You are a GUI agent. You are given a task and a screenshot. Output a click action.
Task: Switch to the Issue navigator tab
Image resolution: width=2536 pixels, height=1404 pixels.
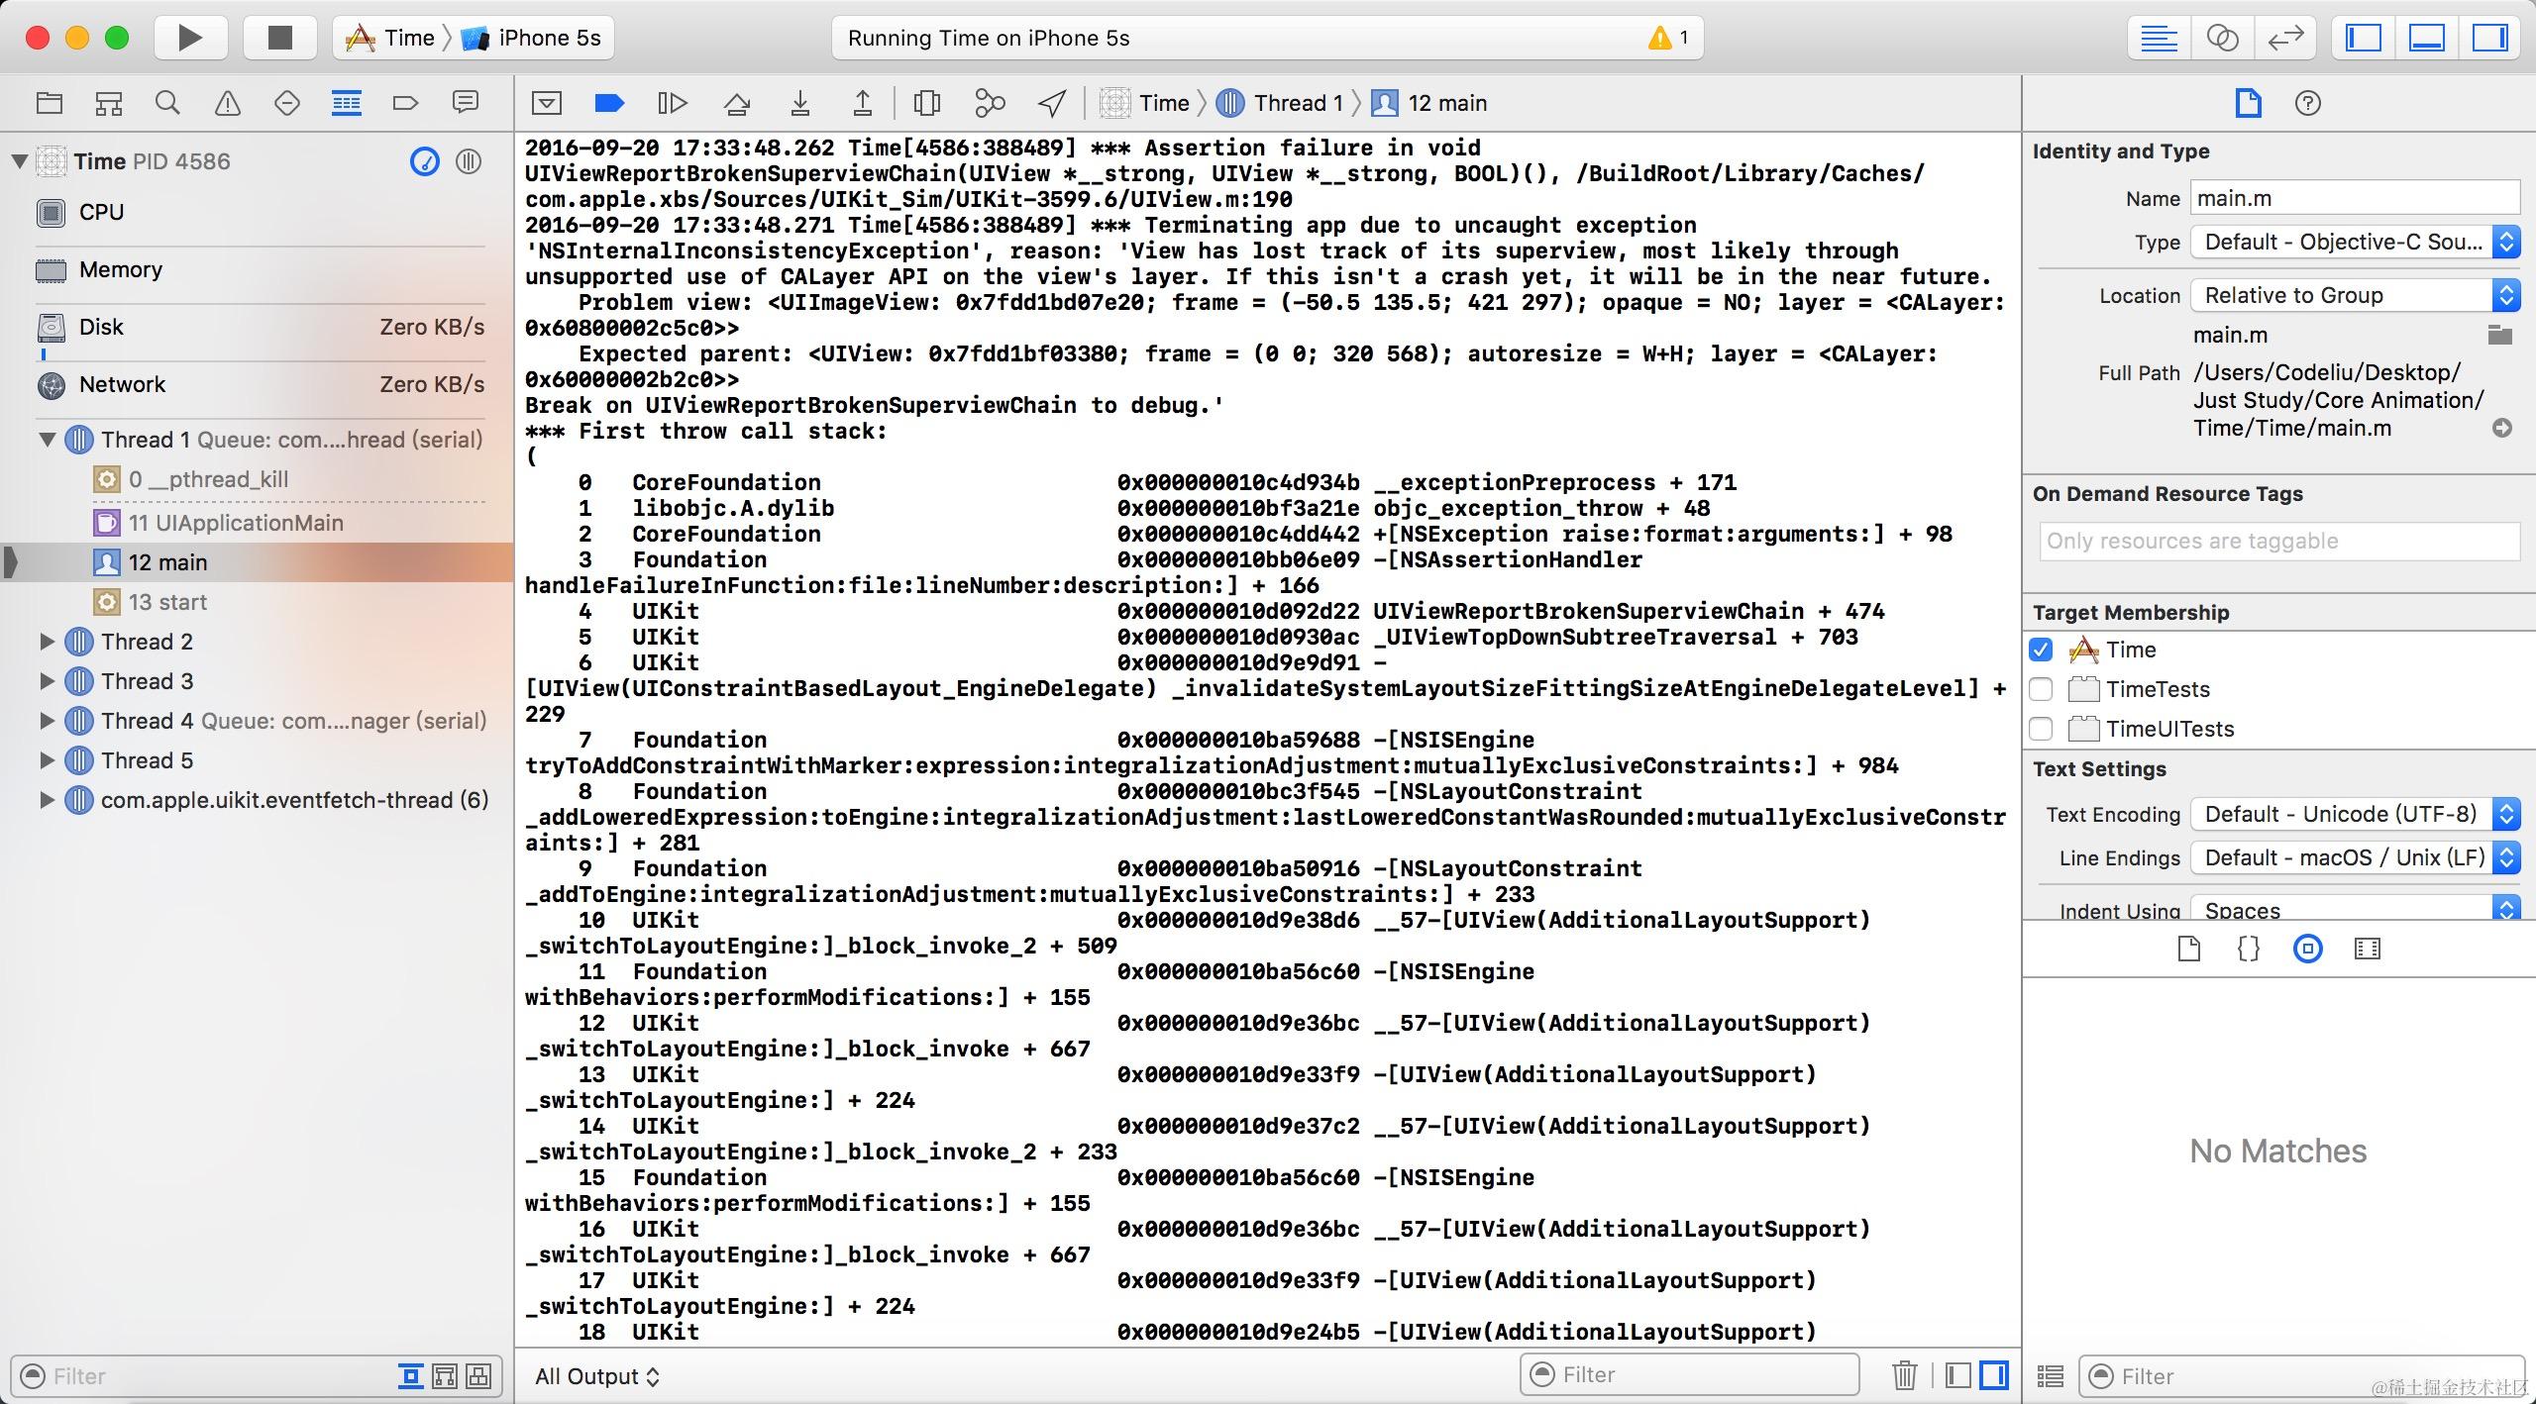(x=228, y=103)
